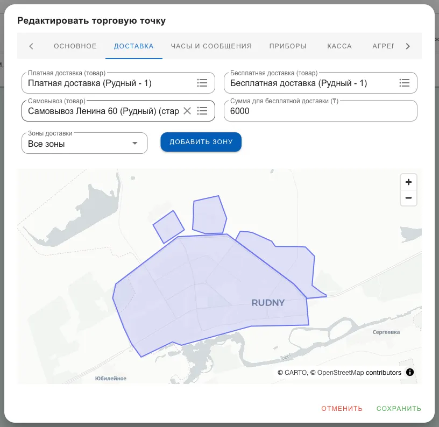Cancel editing with Отменить
The width and height of the screenshot is (439, 427).
[x=342, y=409]
